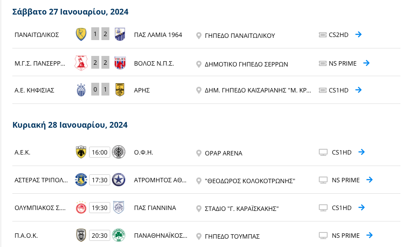Click the Asteras Tripolis team crest
Image resolution: width=407 pixels, height=247 pixels.
(81, 180)
